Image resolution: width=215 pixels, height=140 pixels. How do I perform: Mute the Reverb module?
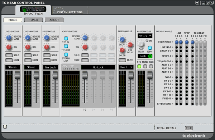[122, 60]
